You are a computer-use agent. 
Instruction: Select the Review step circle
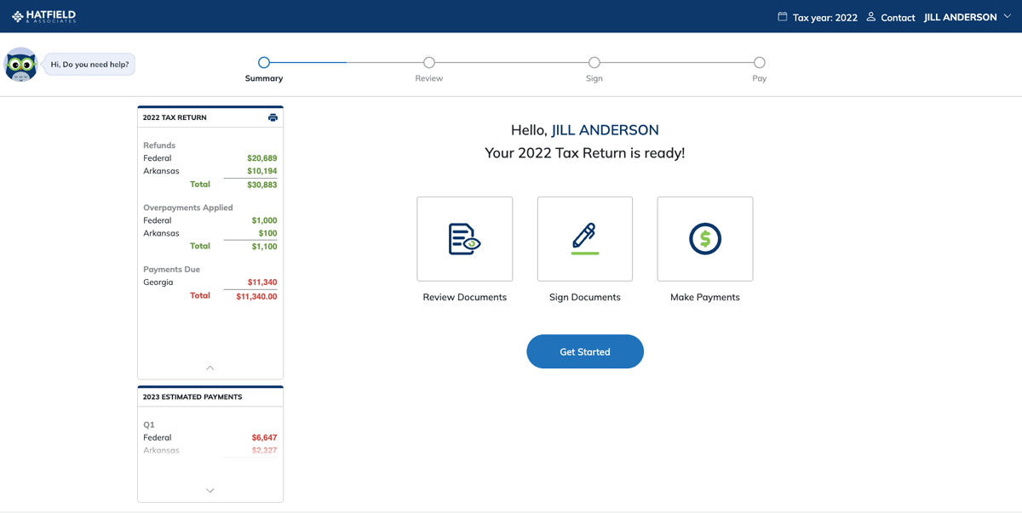pos(428,62)
